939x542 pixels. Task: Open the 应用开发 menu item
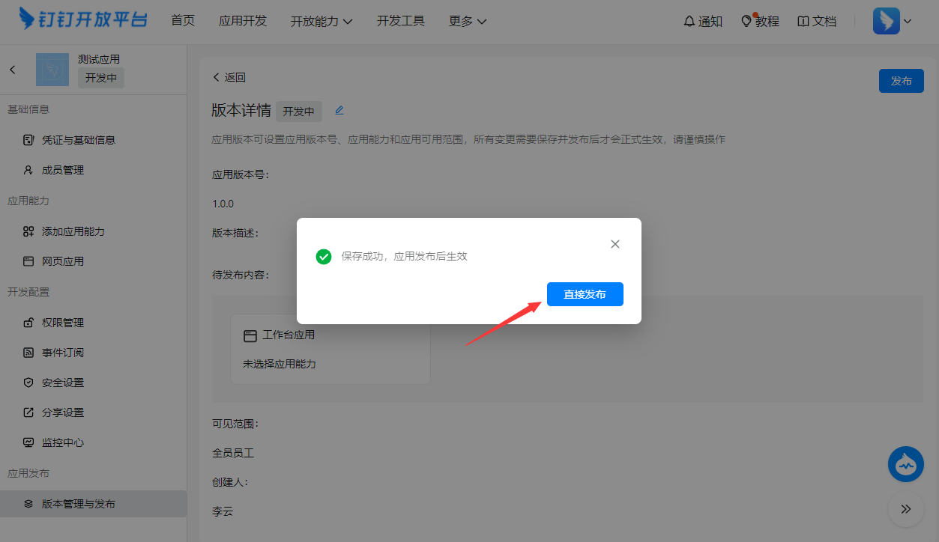pyautogui.click(x=243, y=21)
